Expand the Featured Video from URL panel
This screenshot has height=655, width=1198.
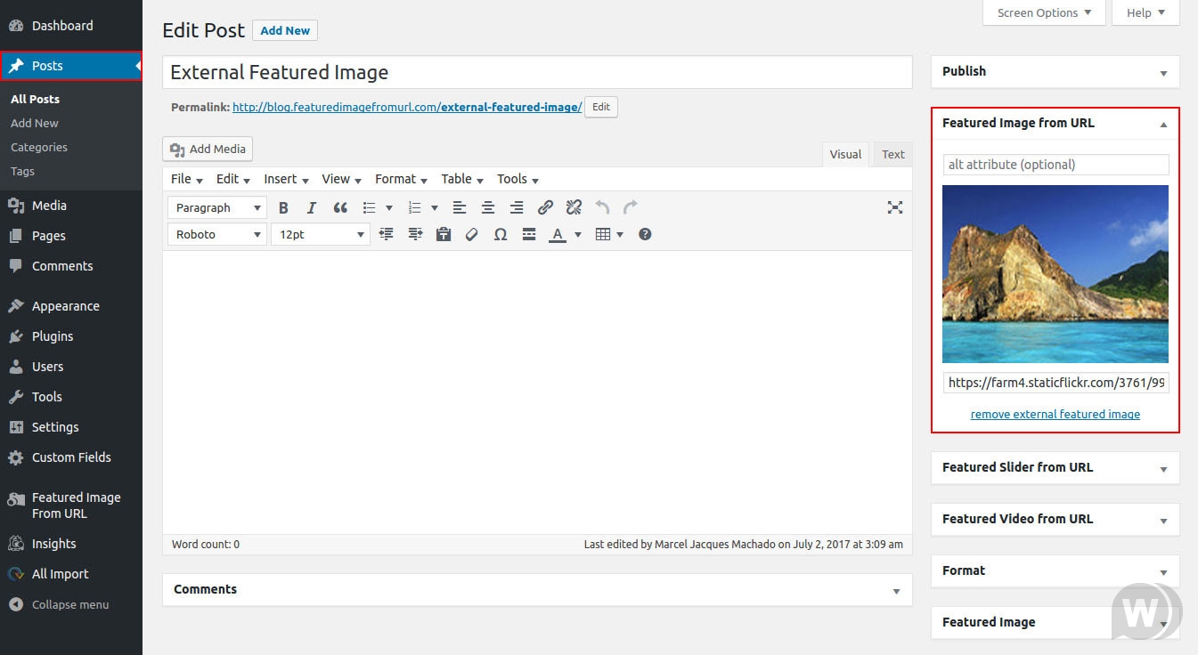click(1163, 519)
